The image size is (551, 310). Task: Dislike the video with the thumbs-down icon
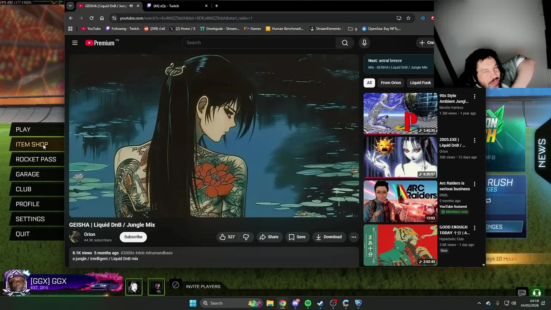(246, 237)
